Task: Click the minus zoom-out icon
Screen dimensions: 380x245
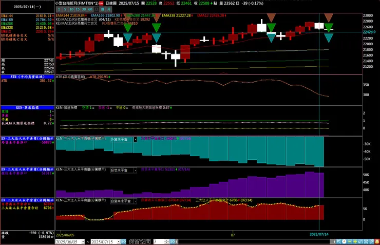Action: pyautogui.click(x=350, y=241)
